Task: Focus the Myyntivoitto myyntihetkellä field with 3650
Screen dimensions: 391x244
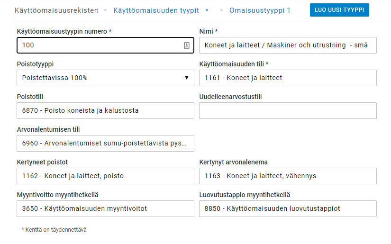Action: tap(105, 208)
